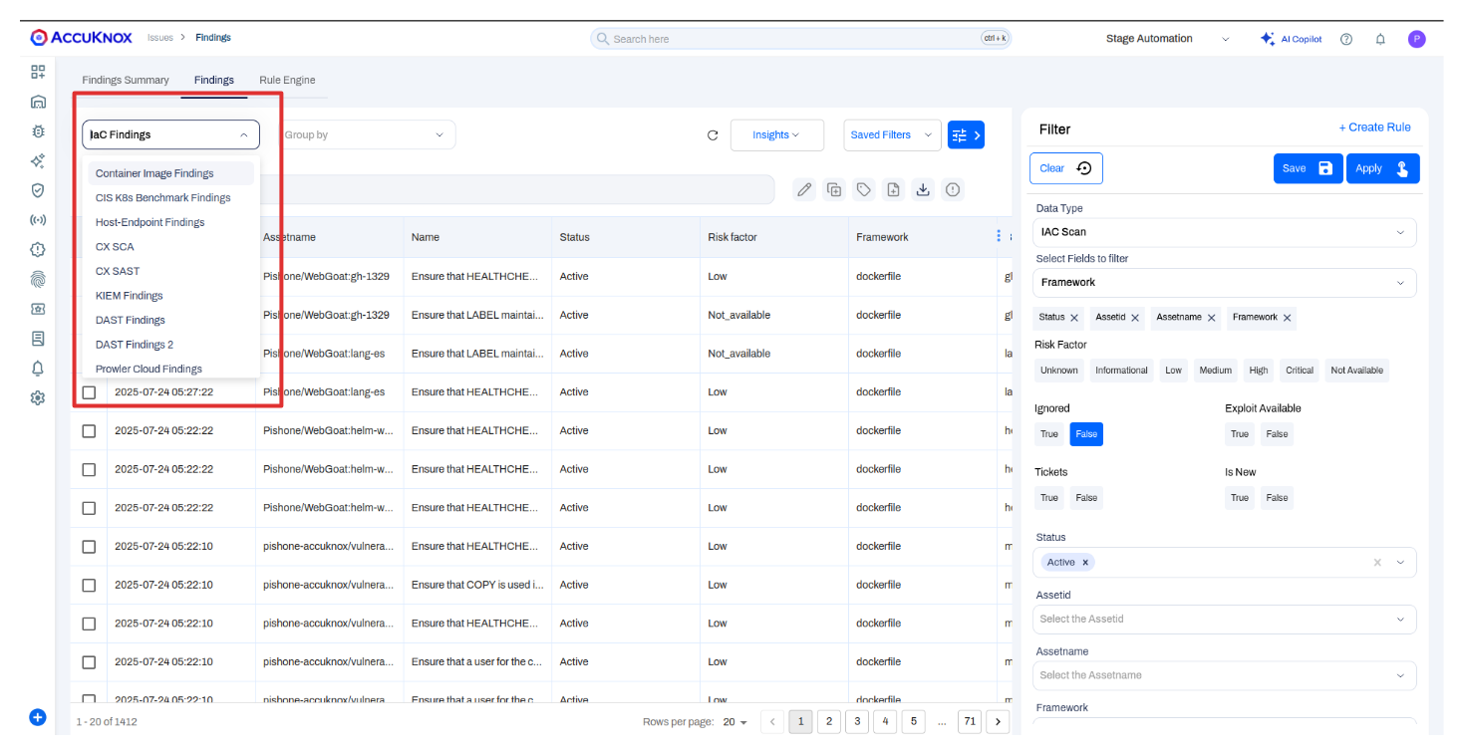This screenshot has height=755, width=1463.
Task: Open the bell icon in left sidebar
Action: coord(38,369)
